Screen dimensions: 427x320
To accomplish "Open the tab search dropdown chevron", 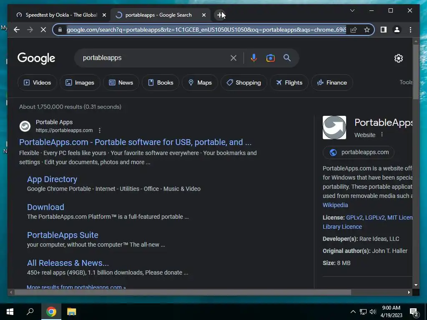I will click(x=352, y=10).
